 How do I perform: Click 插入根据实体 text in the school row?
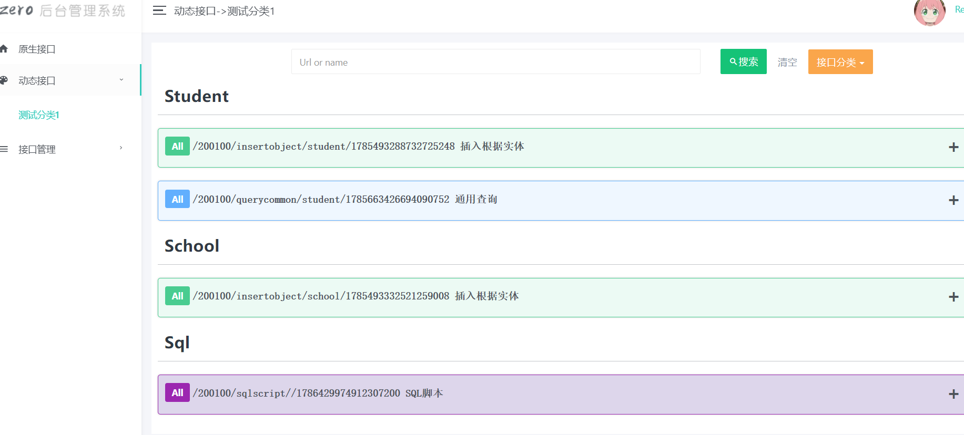tap(487, 296)
